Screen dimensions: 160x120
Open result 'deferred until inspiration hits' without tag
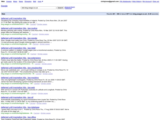click(x=13, y=18)
